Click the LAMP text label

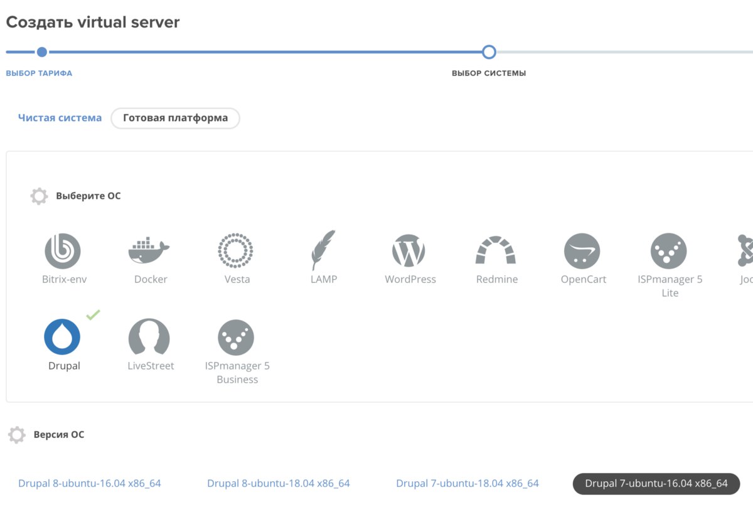pos(324,279)
